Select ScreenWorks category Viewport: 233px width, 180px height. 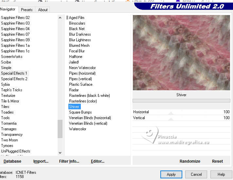coord(12,57)
